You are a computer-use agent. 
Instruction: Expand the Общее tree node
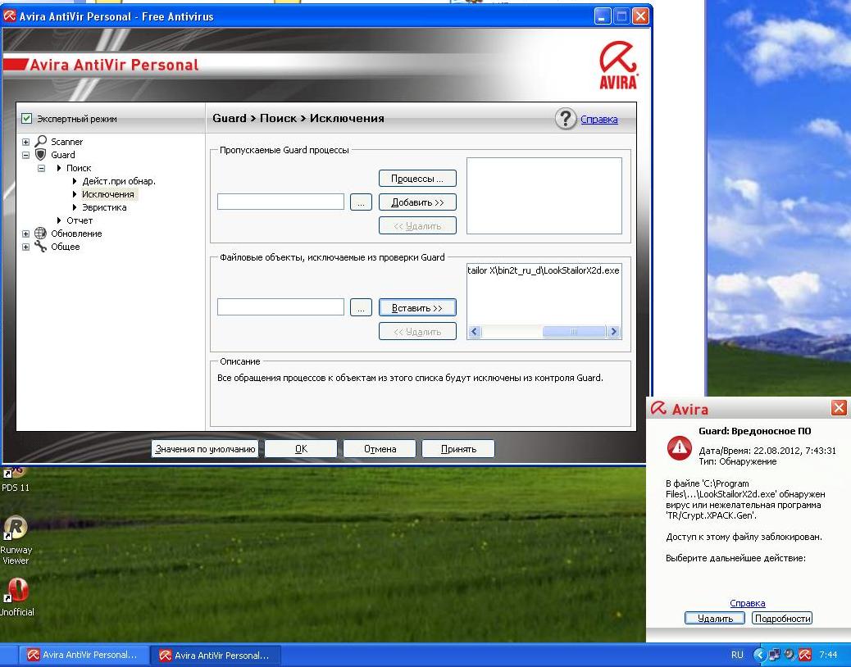[x=25, y=247]
